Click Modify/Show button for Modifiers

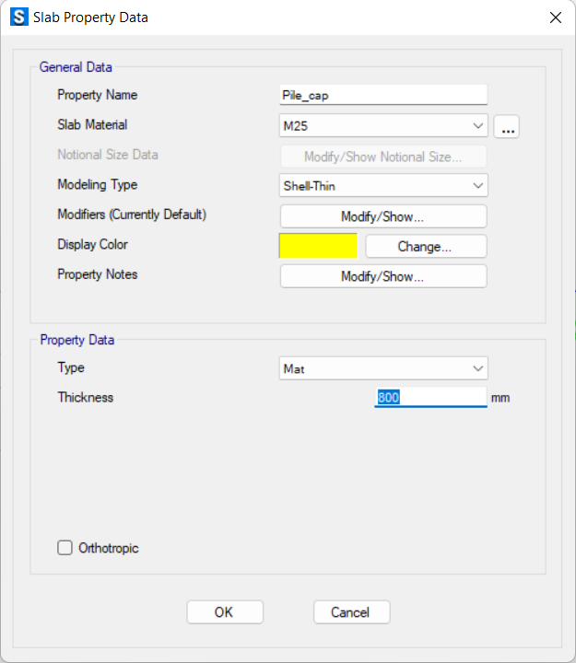[383, 216]
